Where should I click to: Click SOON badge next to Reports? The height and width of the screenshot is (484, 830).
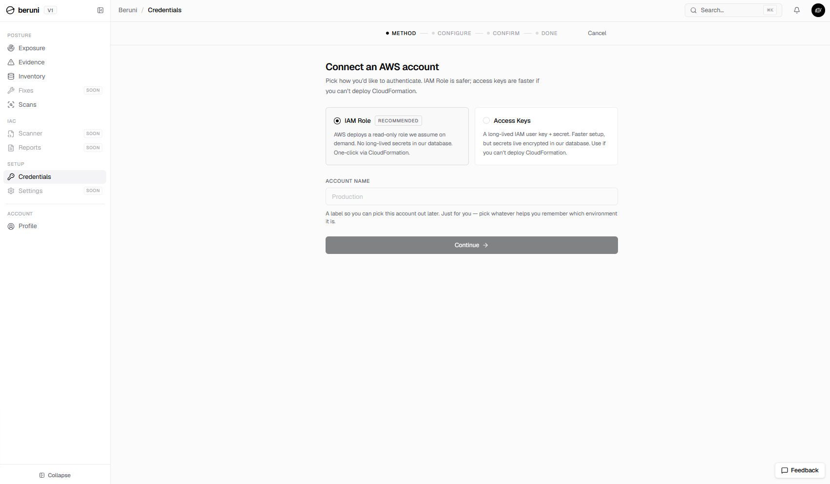click(x=93, y=148)
